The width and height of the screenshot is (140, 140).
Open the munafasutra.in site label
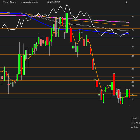tap(31, 2)
